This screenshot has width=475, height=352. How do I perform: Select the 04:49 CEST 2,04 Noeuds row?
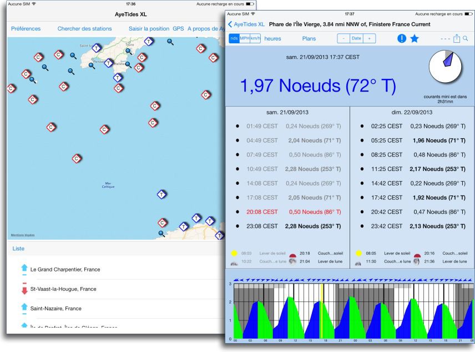pyautogui.click(x=288, y=140)
